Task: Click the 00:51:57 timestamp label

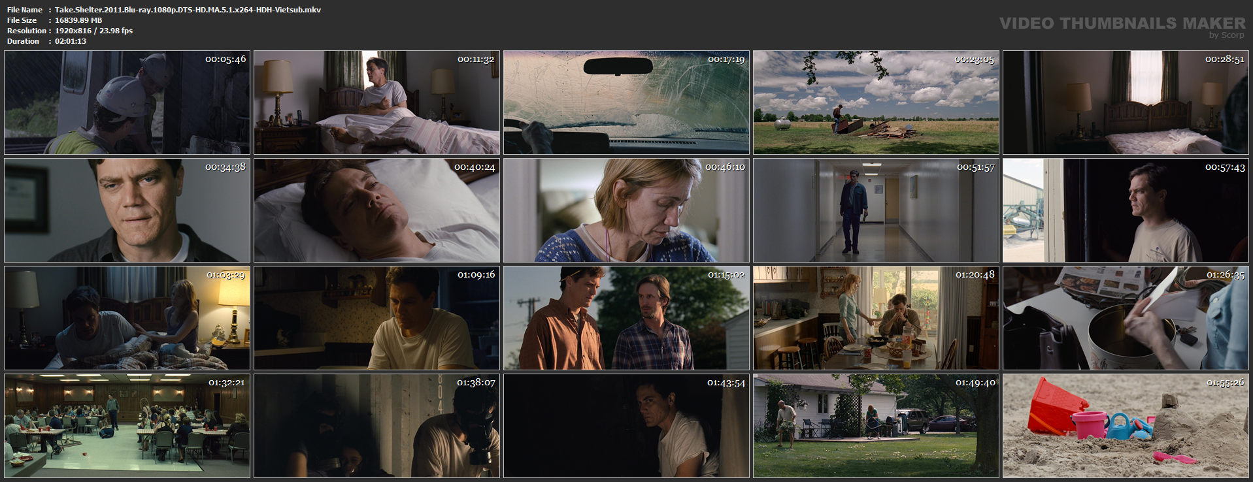Action: click(x=976, y=167)
